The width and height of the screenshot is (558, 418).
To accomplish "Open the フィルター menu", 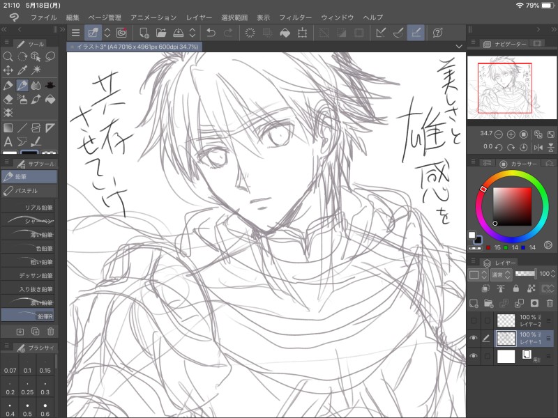I will [x=295, y=17].
